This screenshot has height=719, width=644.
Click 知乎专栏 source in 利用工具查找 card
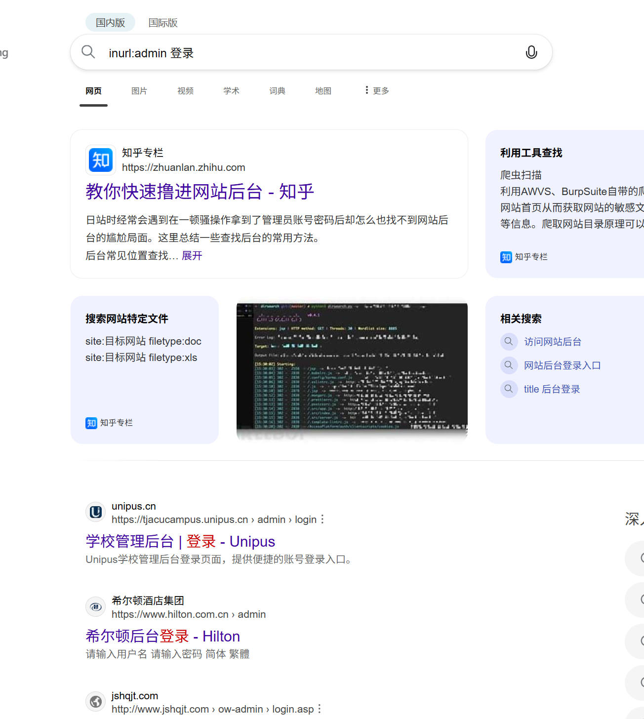pos(524,257)
